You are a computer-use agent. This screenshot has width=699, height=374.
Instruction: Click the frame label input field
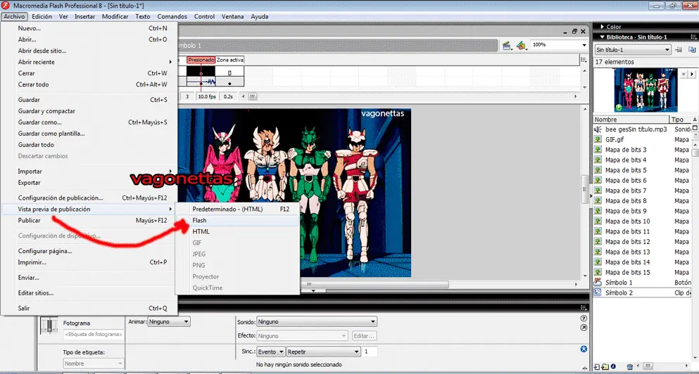click(94, 334)
